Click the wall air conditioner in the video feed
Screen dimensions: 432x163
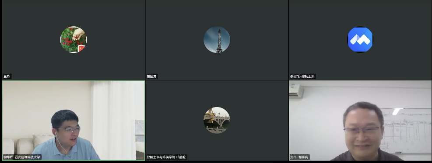point(296,91)
